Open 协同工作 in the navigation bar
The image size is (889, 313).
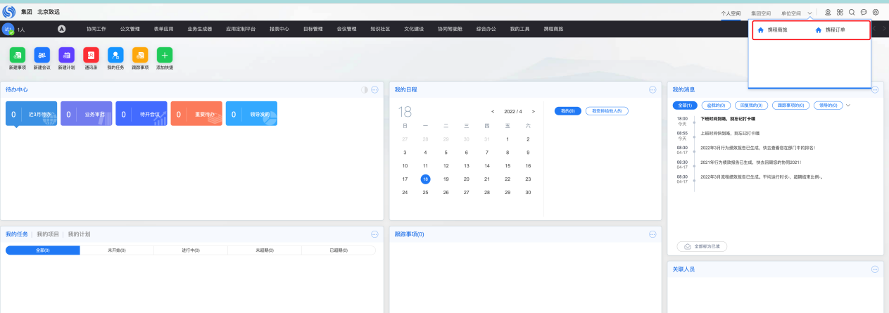tap(96, 29)
